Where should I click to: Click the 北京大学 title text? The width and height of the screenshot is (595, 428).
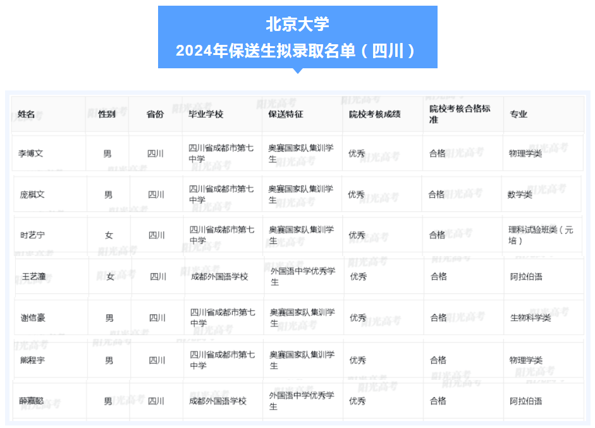click(297, 24)
